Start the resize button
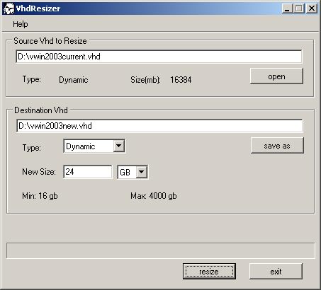Image resolution: width=321 pixels, height=290 pixels. click(x=209, y=272)
